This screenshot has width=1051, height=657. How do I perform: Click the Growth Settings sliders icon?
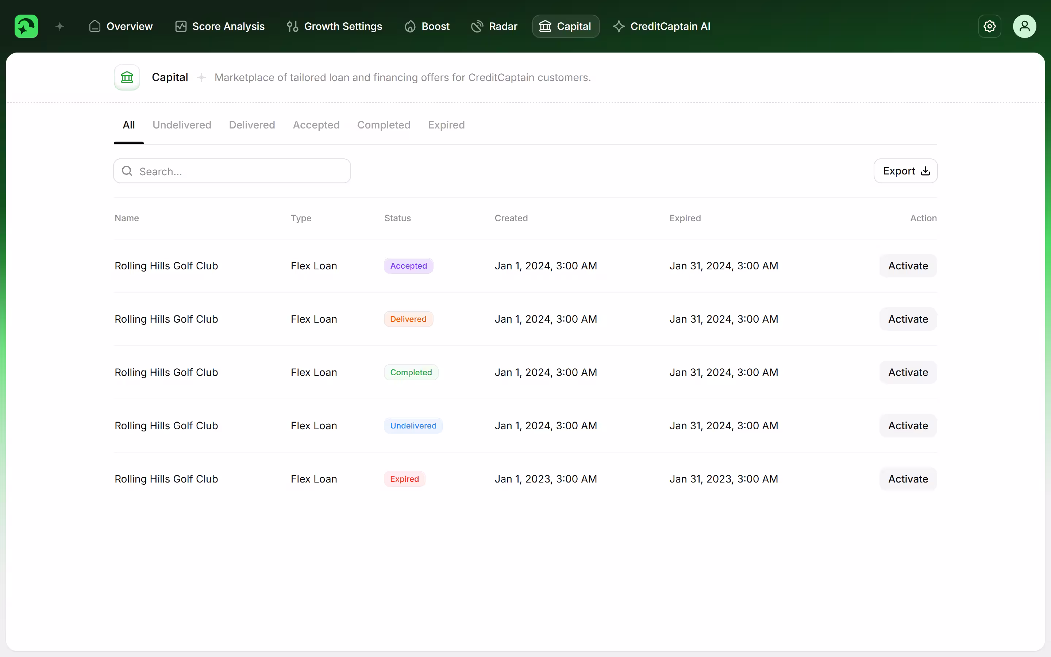point(293,27)
